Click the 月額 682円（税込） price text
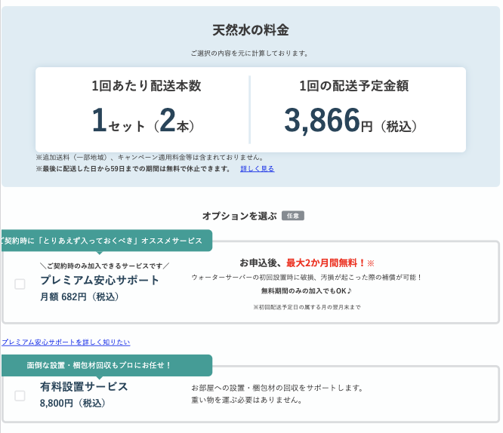The height and width of the screenshot is (433, 503). 80,296
